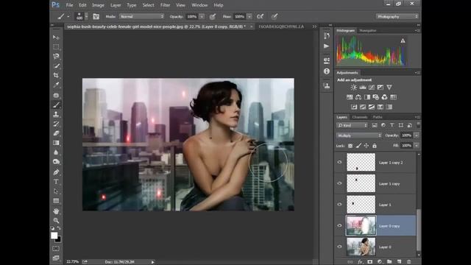
Task: Select the Spot Healing Brush tool
Action: click(x=56, y=95)
